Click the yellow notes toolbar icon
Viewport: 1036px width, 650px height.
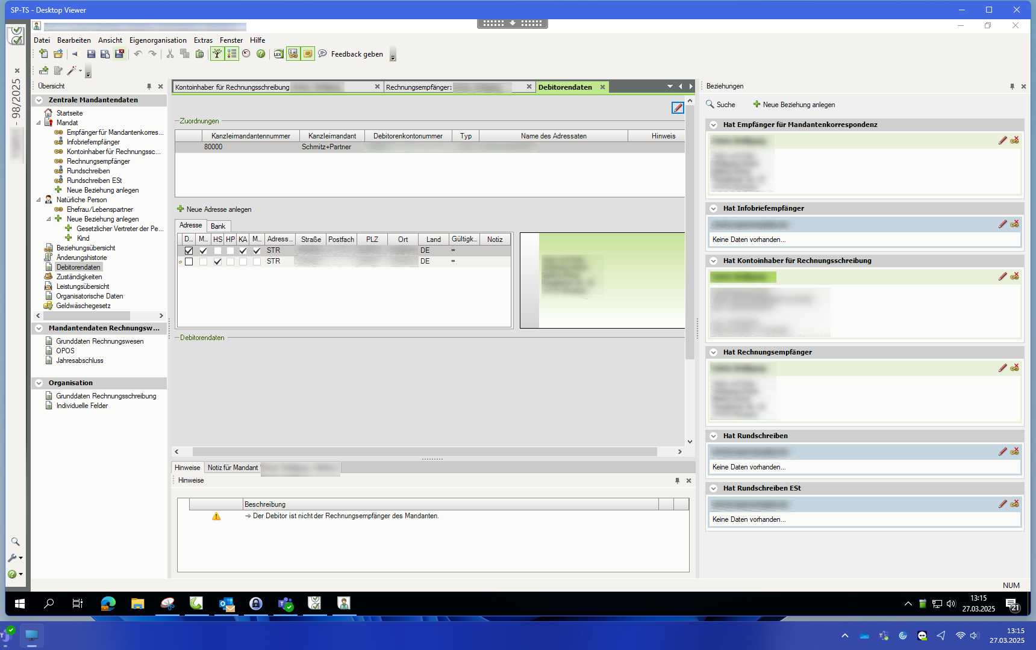(307, 54)
